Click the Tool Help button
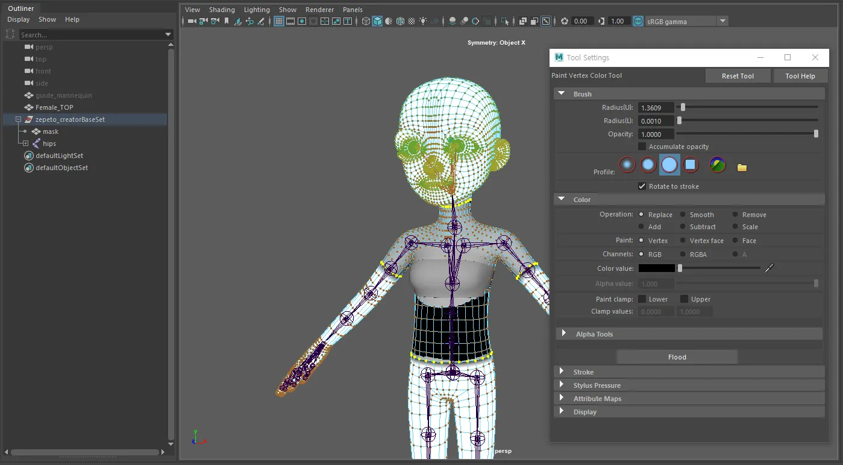The width and height of the screenshot is (843, 465). 800,76
